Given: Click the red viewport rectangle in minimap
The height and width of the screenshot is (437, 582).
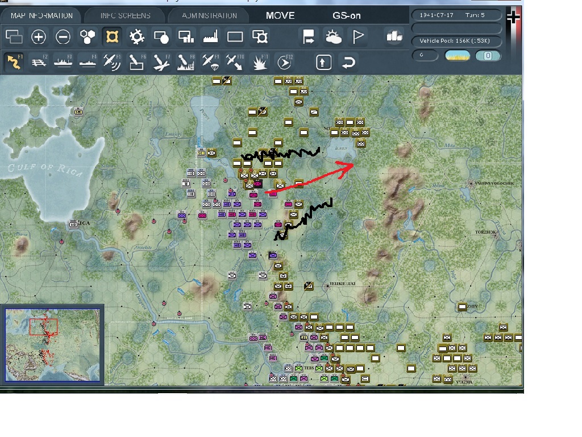Looking at the screenshot, I should [x=43, y=327].
